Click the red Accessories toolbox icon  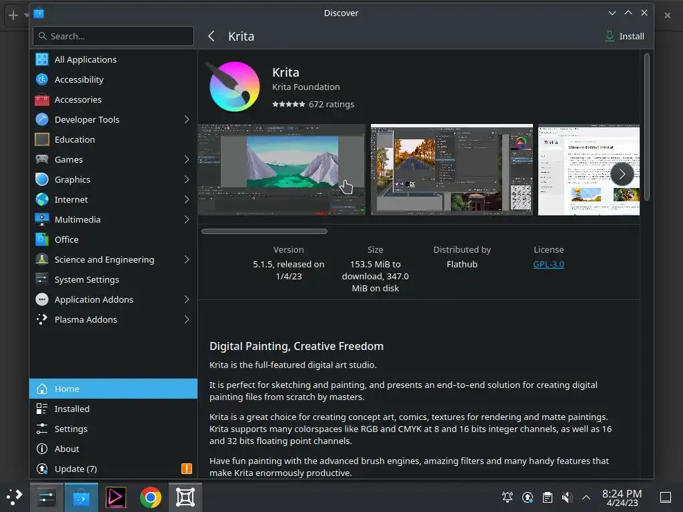coord(42,100)
